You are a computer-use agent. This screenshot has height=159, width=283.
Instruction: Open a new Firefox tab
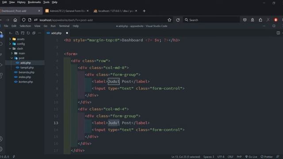[144, 11]
